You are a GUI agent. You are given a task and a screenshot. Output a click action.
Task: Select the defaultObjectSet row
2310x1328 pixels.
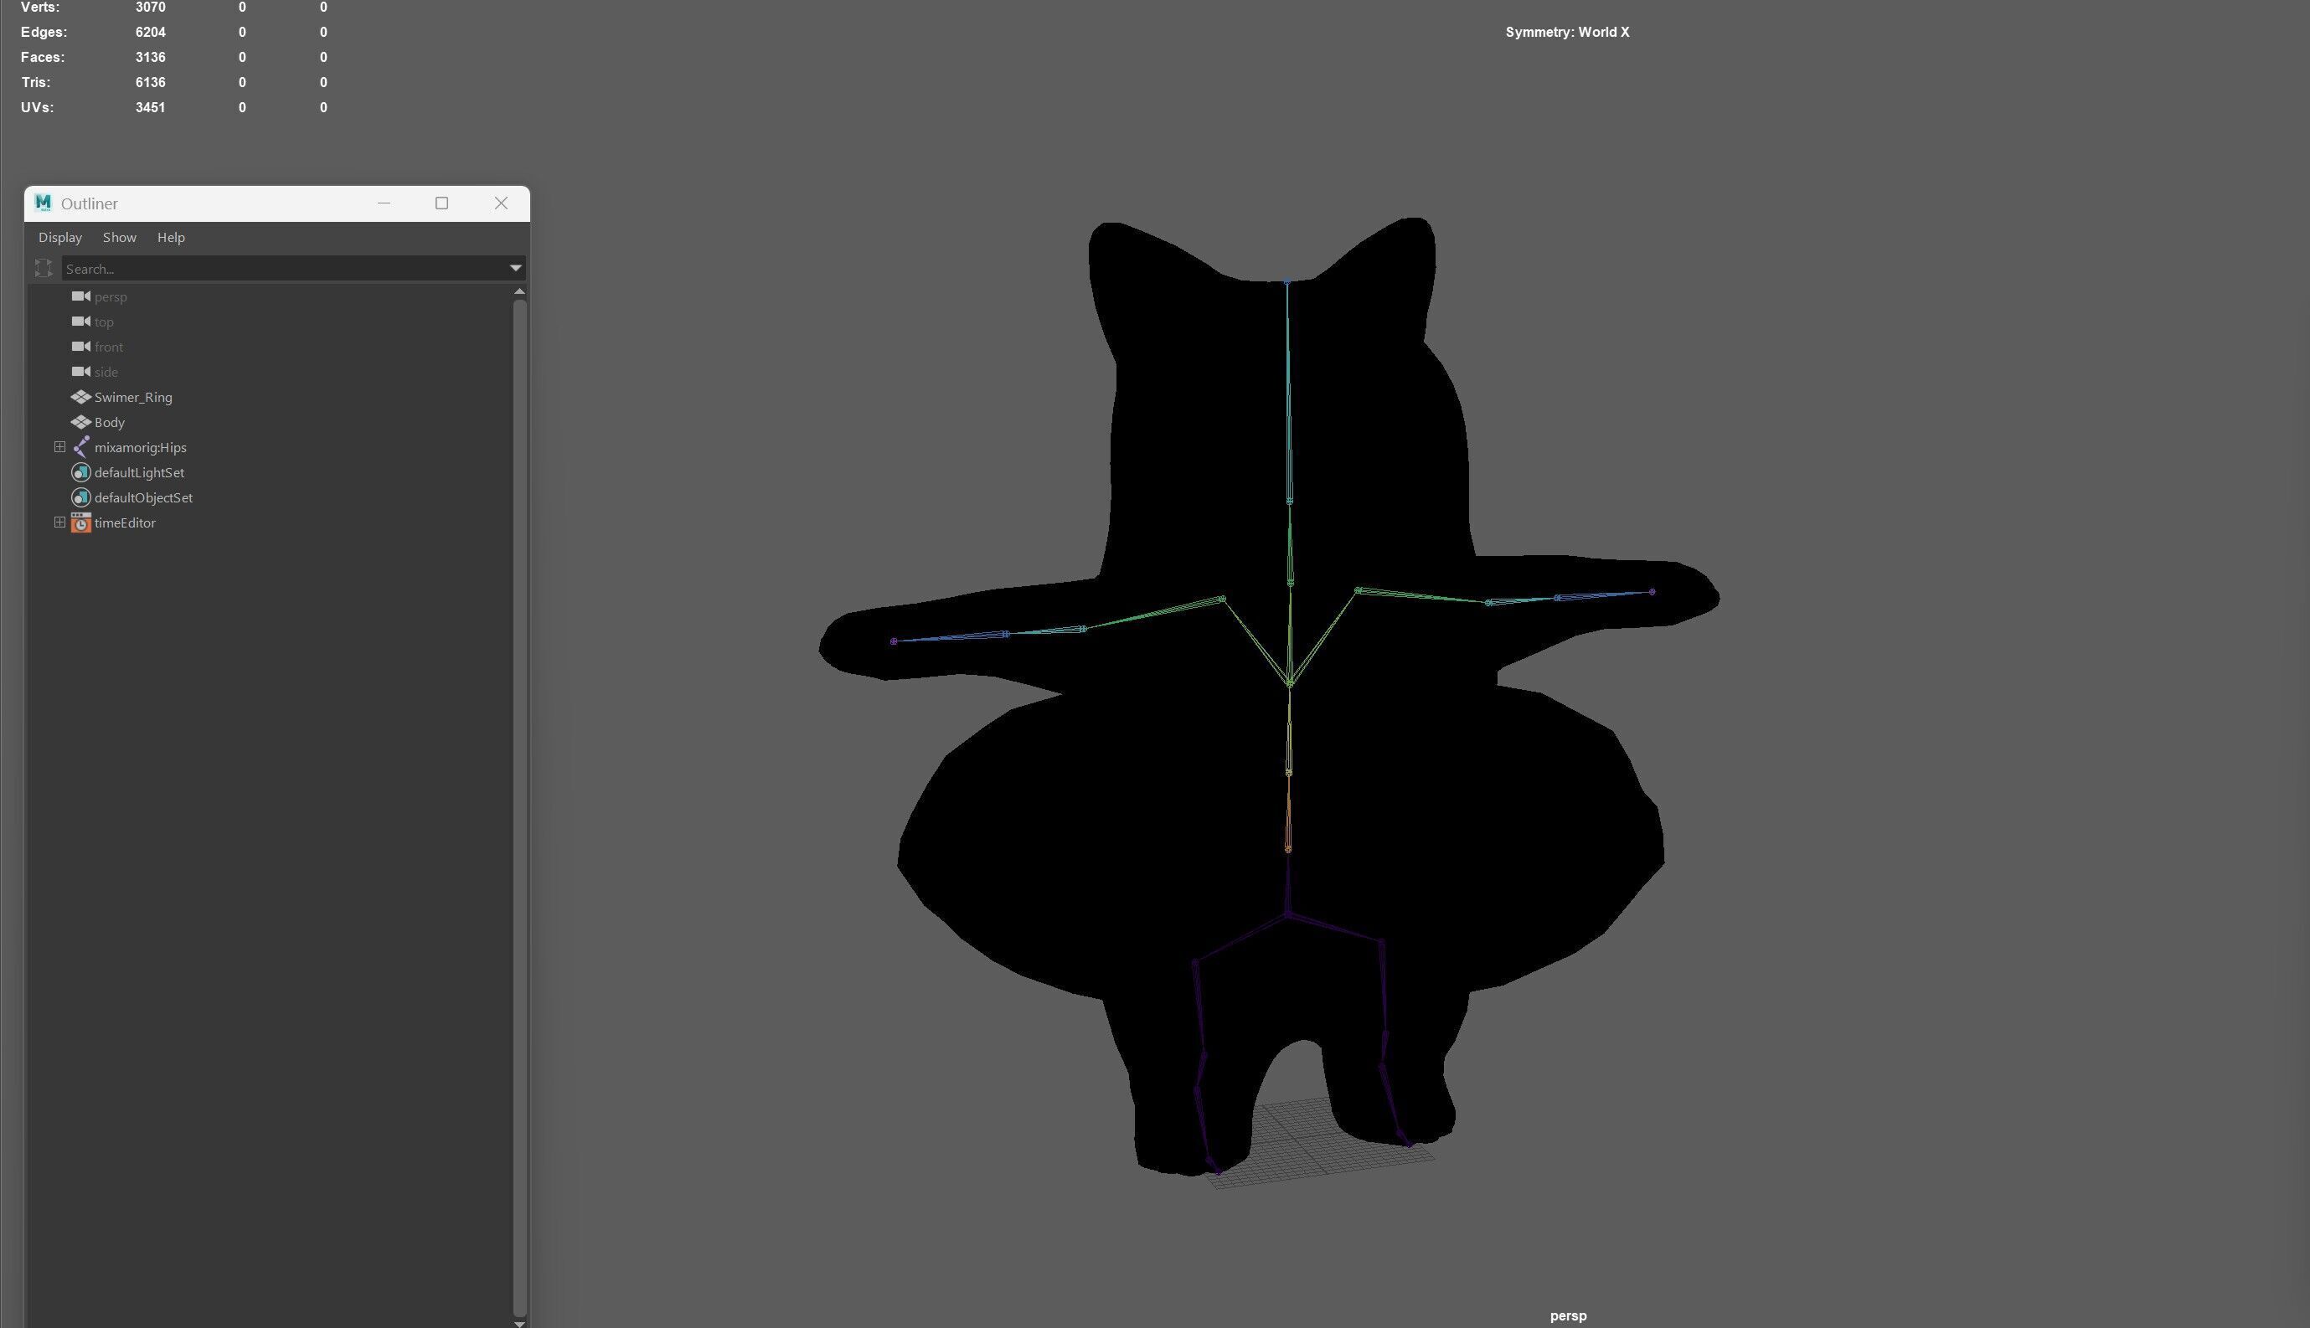pyautogui.click(x=270, y=497)
